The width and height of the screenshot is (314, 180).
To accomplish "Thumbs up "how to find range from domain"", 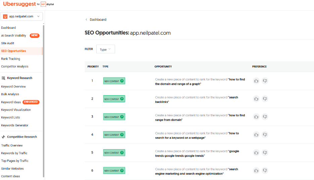I will 256,117.
